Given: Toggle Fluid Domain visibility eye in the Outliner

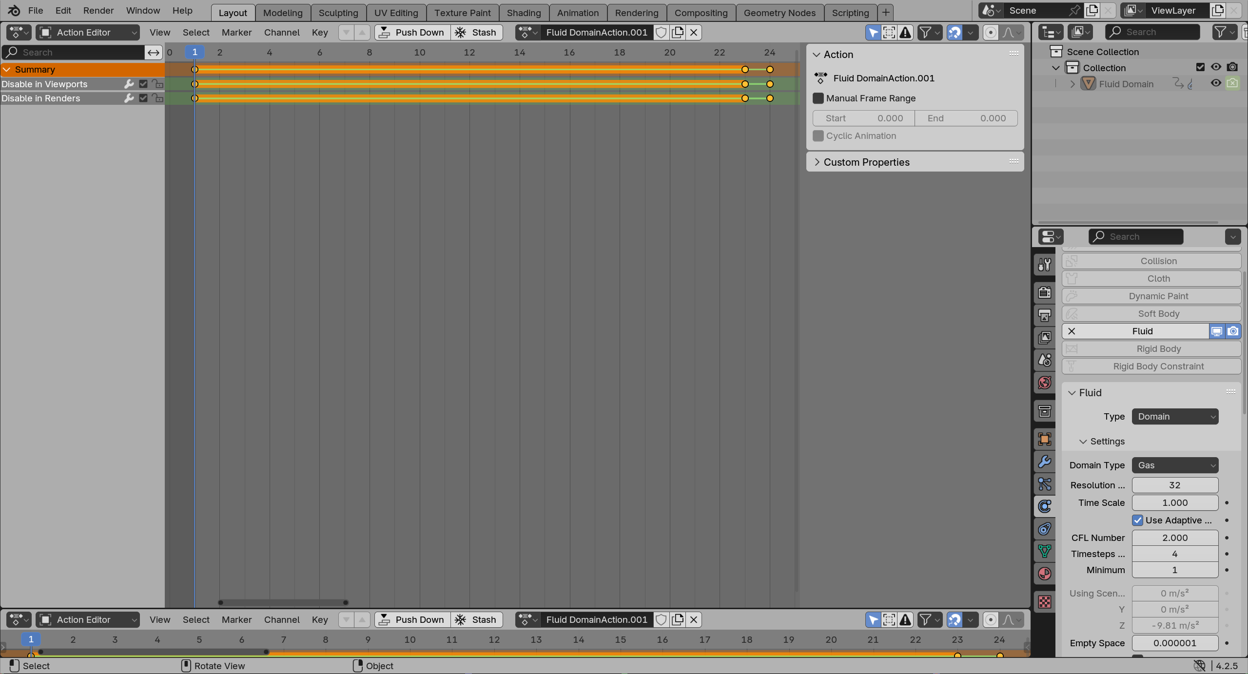Looking at the screenshot, I should [x=1215, y=83].
